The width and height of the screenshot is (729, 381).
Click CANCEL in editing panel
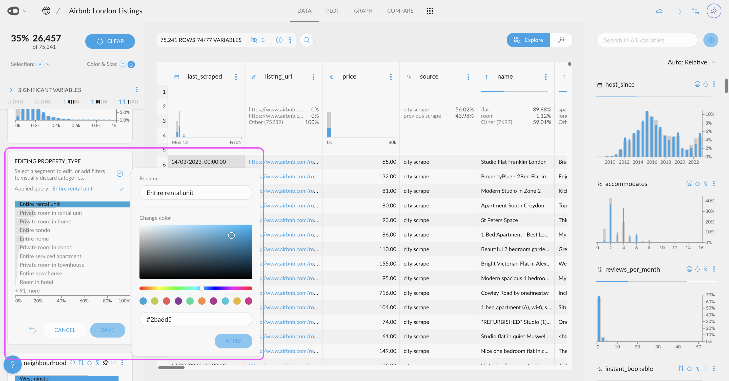click(x=65, y=330)
